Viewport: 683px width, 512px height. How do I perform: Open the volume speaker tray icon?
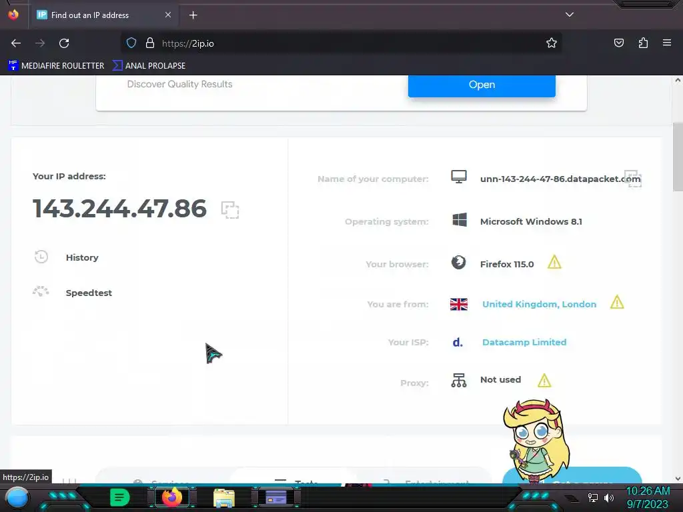pyautogui.click(x=608, y=497)
